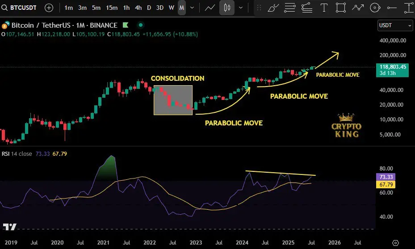Select the rectangle shape tool
The height and width of the screenshot is (249, 415).
[x=341, y=8]
